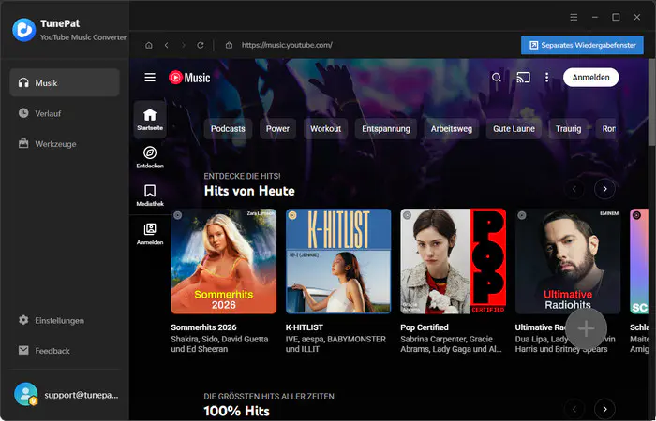Click the TunePat logo icon
Viewport: 656px width, 421px height.
23,30
